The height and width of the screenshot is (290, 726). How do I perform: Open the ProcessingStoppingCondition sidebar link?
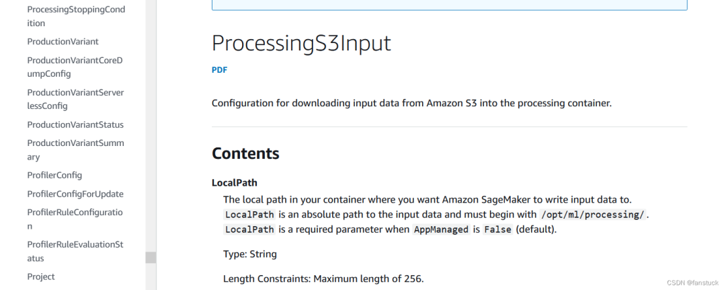click(x=75, y=17)
